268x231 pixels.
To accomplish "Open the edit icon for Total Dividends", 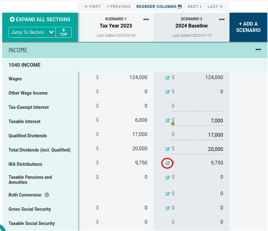I will pyautogui.click(x=168, y=148).
